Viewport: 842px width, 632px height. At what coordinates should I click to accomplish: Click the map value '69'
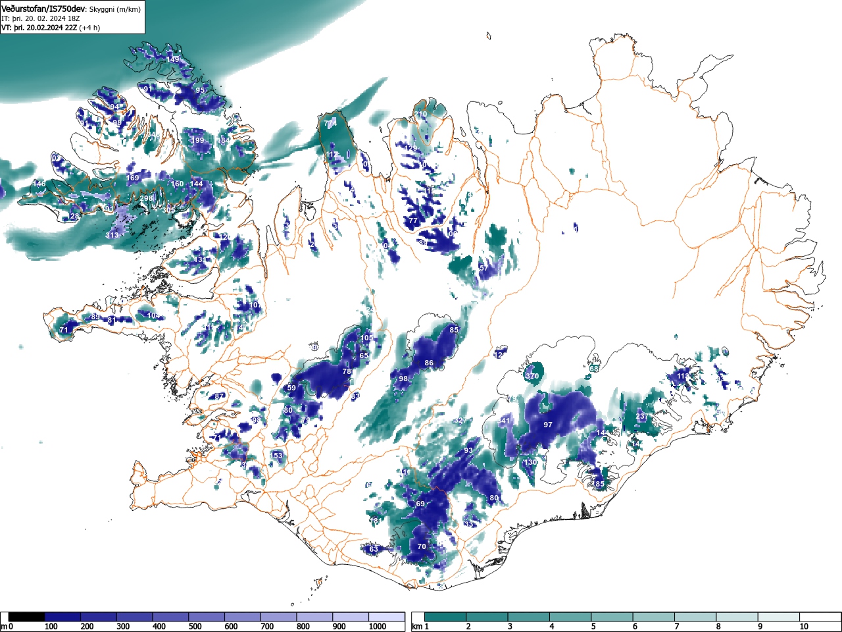420,504
